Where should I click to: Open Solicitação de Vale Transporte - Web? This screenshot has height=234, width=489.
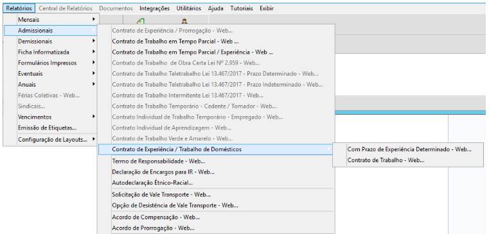[216, 195]
